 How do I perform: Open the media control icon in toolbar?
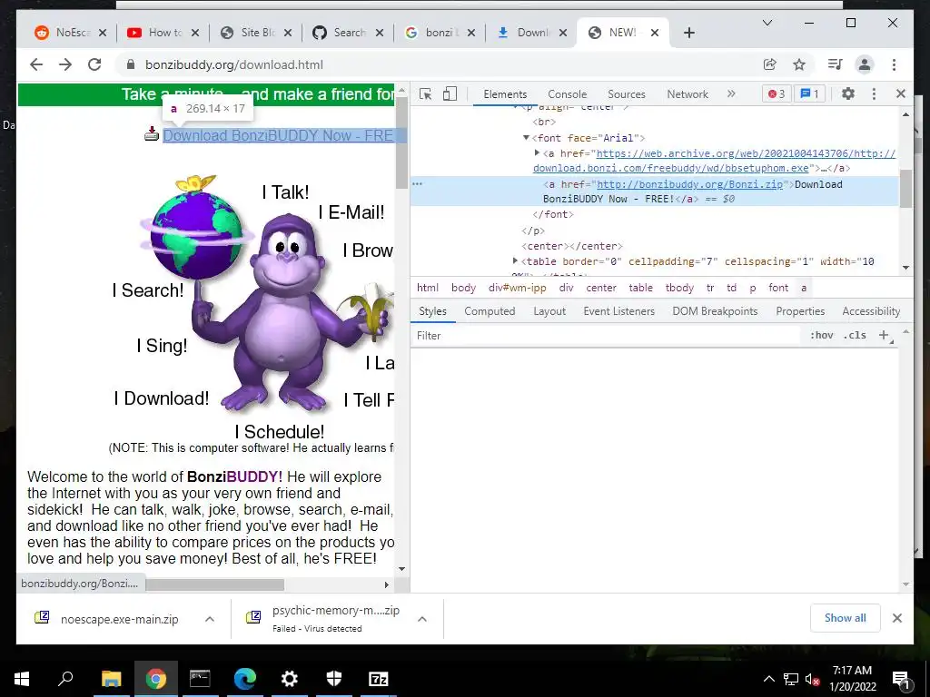[x=836, y=64]
